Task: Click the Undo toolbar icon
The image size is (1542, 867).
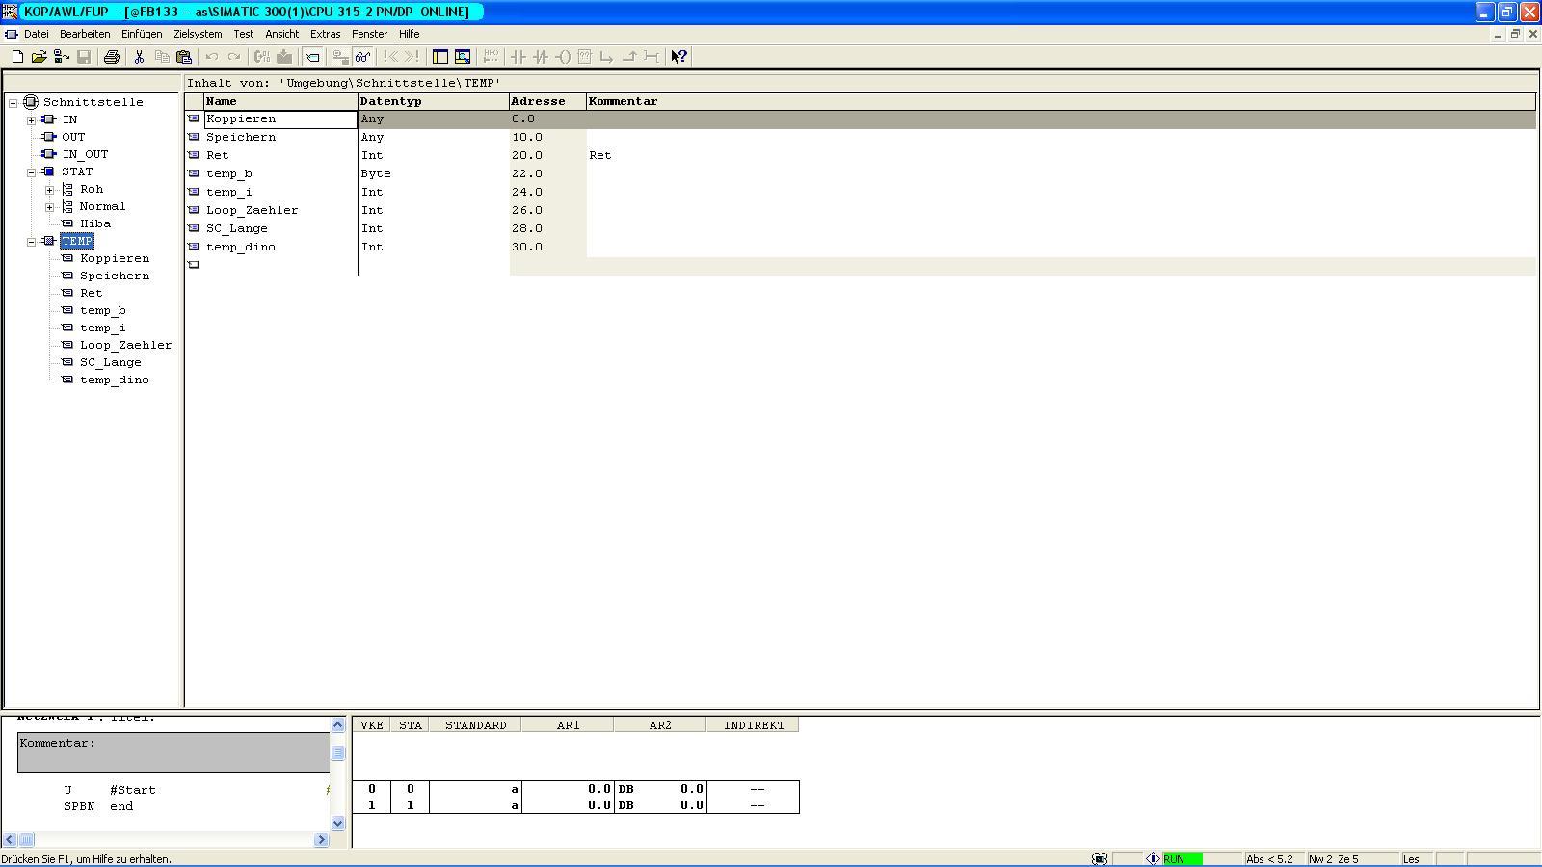Action: coord(212,57)
